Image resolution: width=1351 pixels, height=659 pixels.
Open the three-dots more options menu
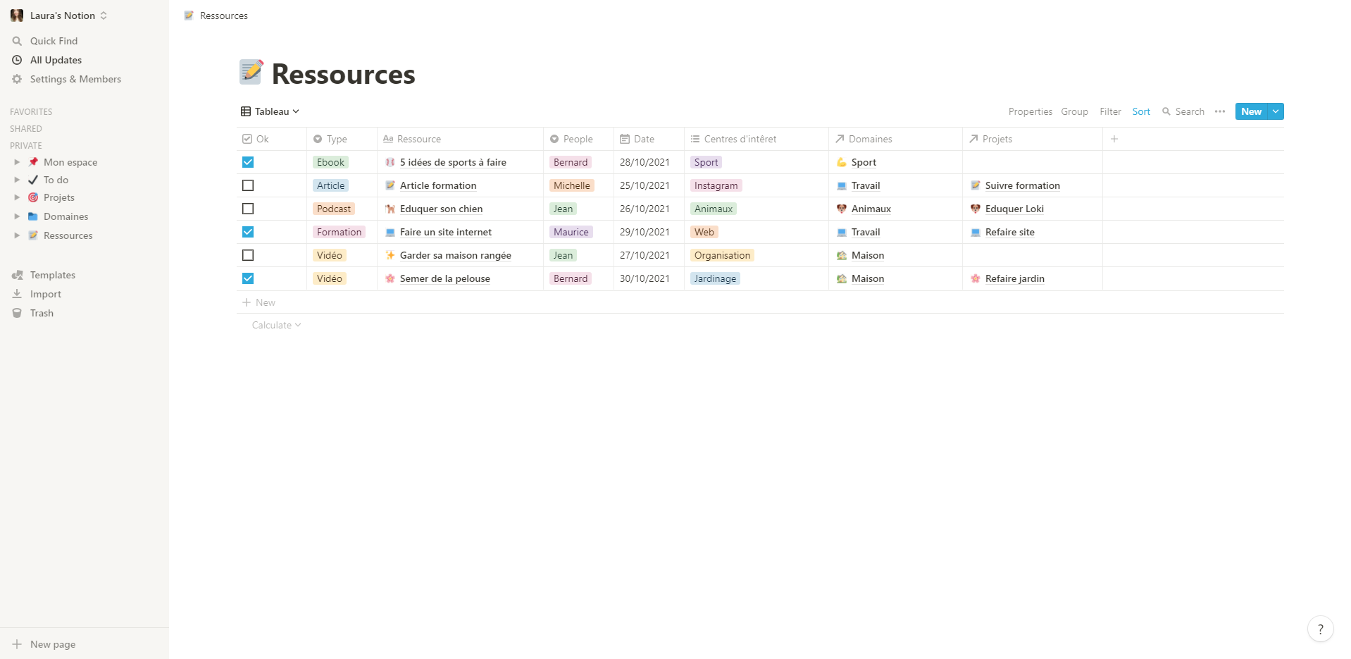click(x=1220, y=111)
